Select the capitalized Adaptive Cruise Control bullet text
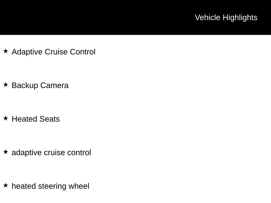Viewport: 271px width, 203px height. point(53,52)
